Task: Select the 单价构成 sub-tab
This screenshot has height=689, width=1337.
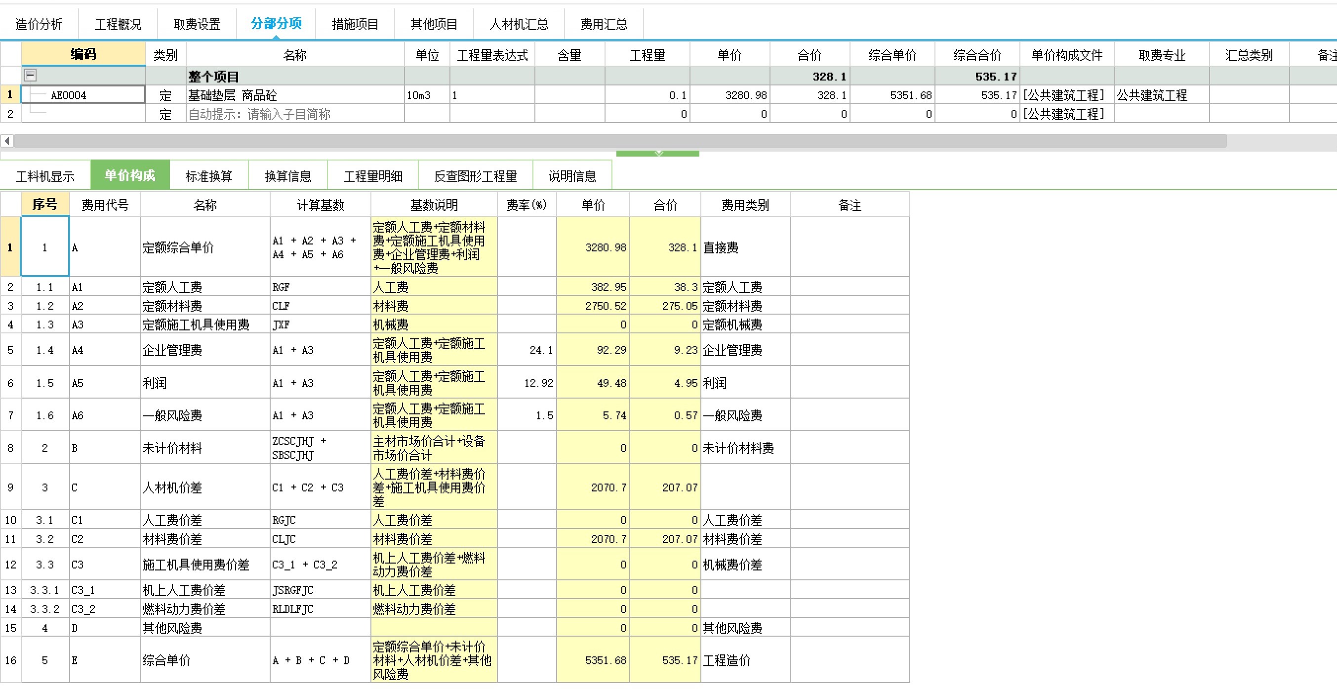Action: [x=130, y=175]
